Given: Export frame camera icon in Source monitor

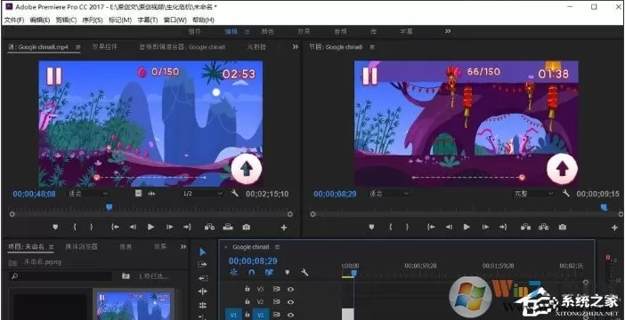Looking at the screenshot, I should 247,227.
